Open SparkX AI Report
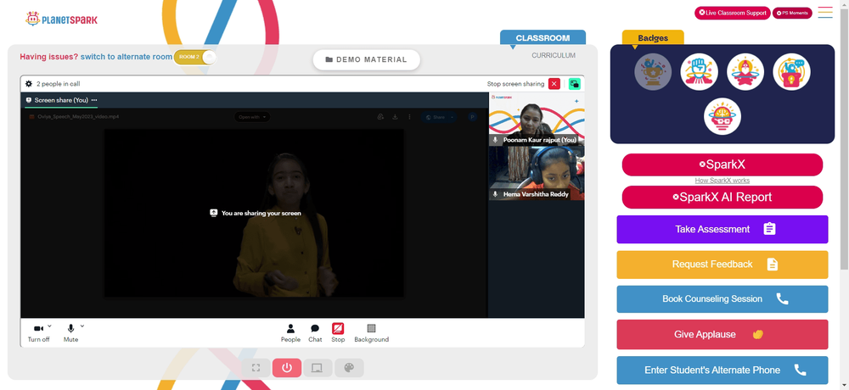849x390 pixels. tap(722, 197)
